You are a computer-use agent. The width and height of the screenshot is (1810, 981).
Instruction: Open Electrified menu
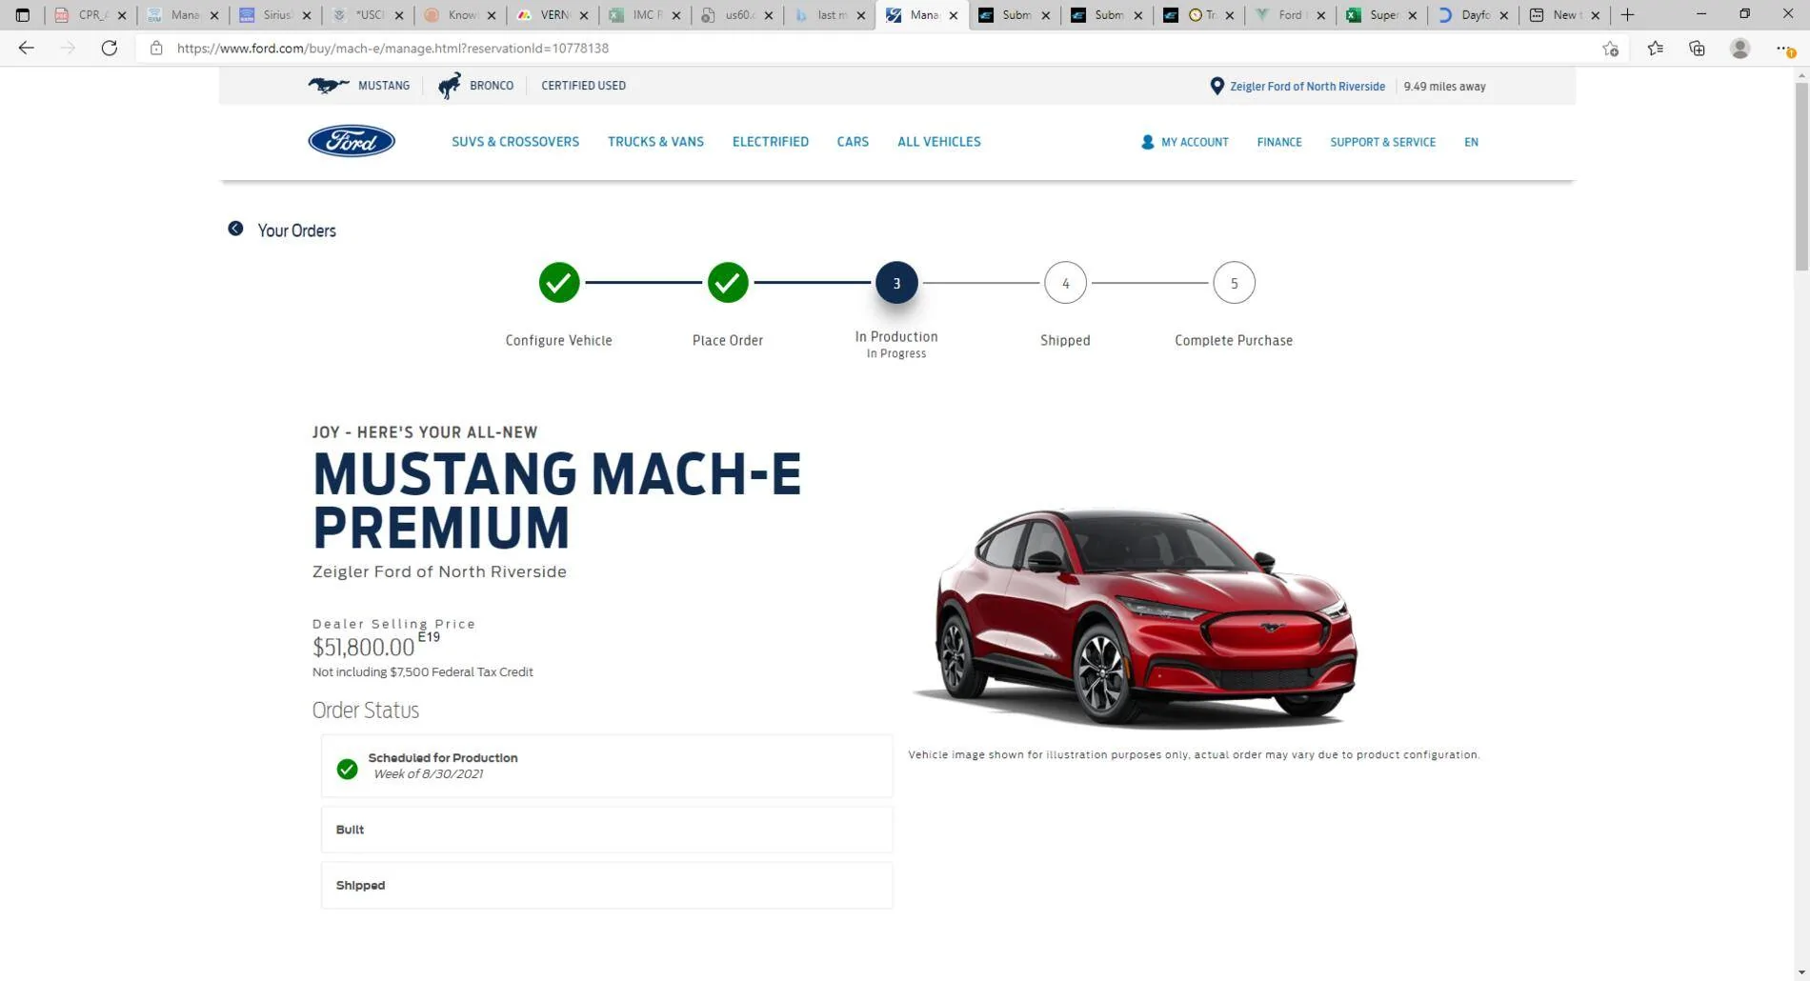click(x=770, y=142)
